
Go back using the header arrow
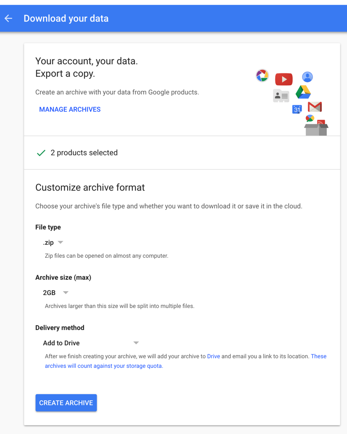(x=9, y=19)
